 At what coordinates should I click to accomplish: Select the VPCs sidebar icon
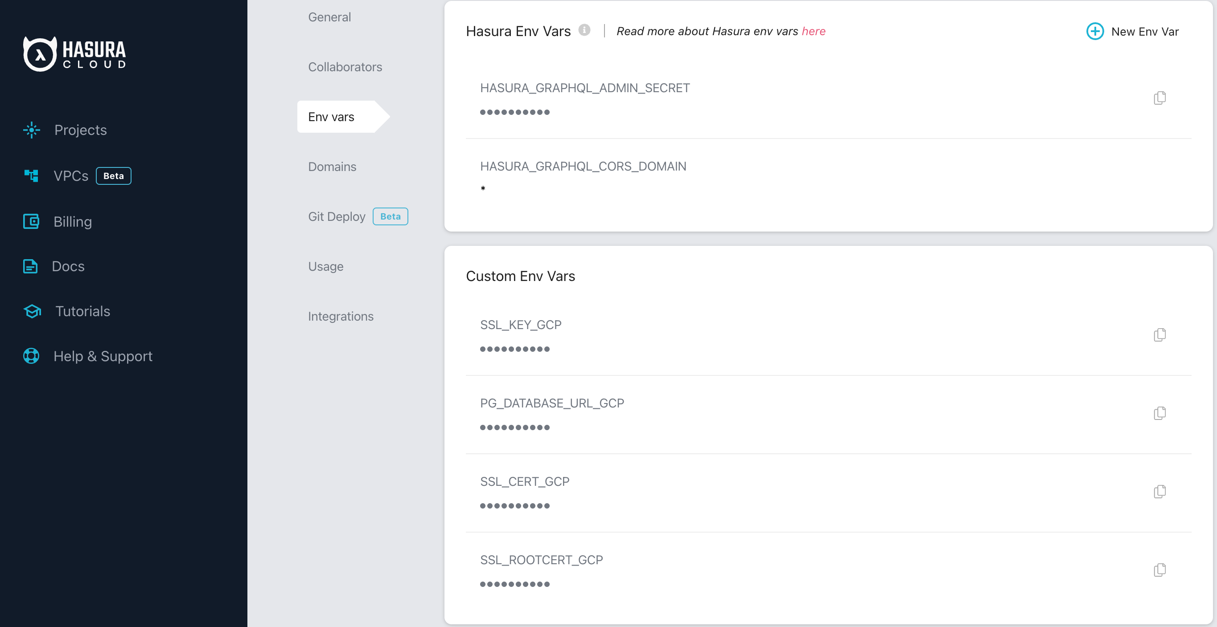pos(31,175)
